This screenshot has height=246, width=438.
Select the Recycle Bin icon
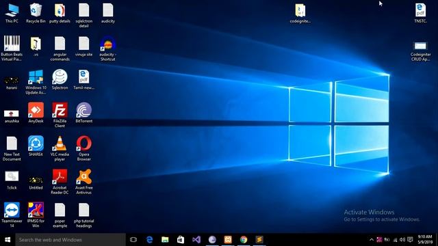point(36,13)
